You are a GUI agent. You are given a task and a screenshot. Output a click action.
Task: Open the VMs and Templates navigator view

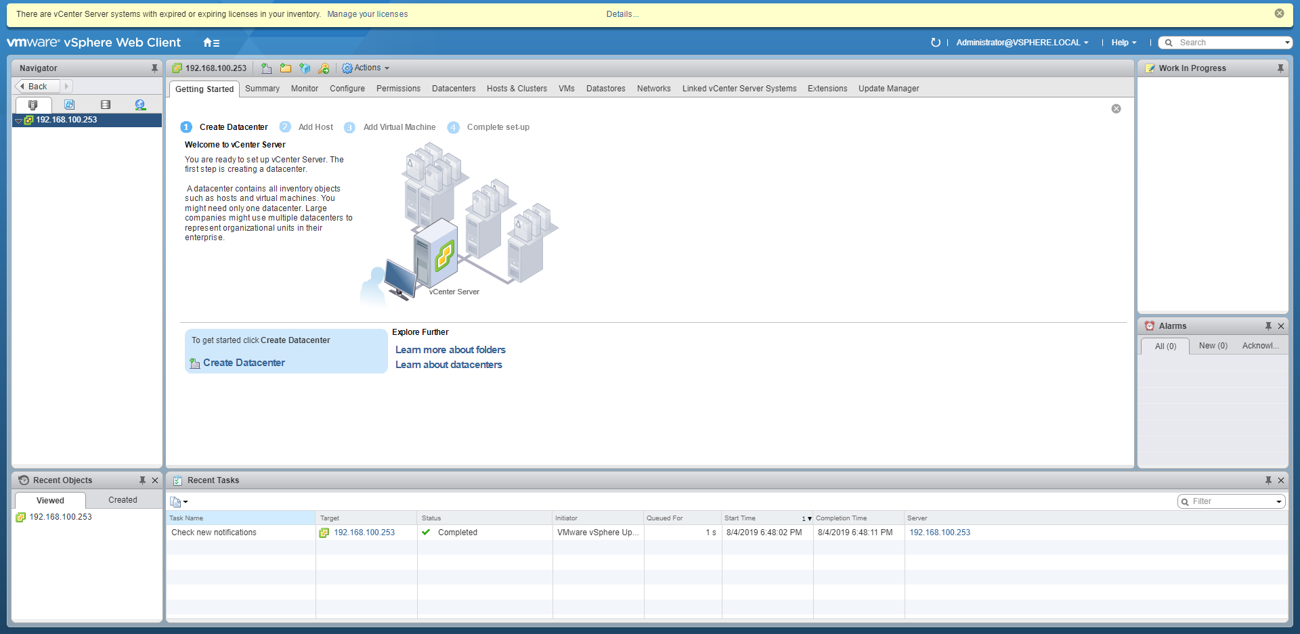69,105
